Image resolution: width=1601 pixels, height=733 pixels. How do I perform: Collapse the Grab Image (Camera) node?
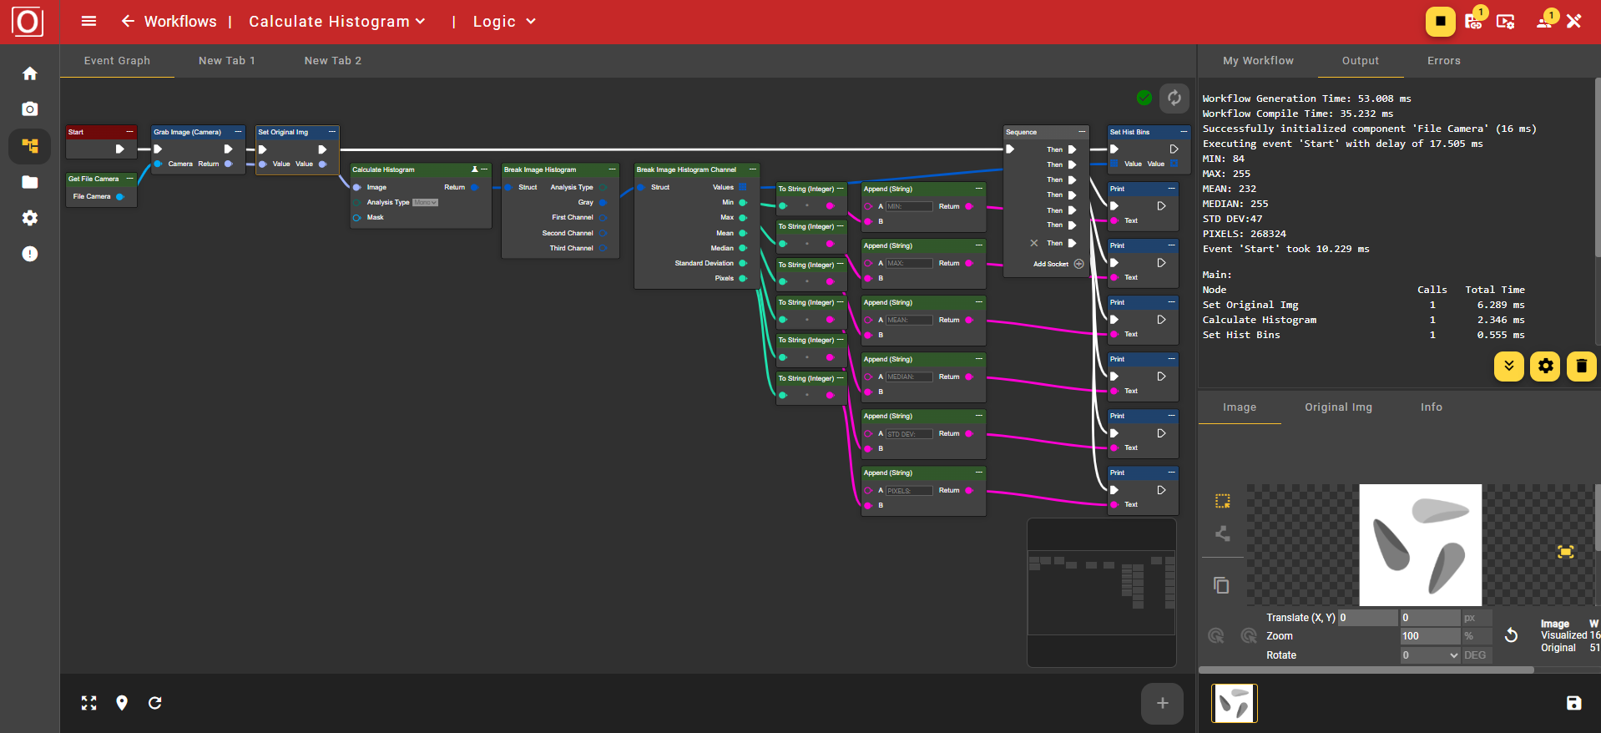tap(238, 132)
